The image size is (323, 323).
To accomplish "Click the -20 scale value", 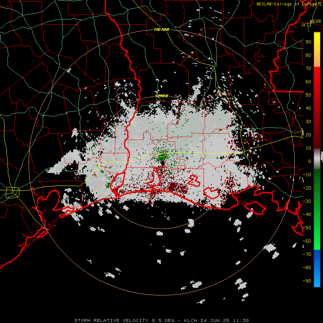I will pyautogui.click(x=307, y=188).
